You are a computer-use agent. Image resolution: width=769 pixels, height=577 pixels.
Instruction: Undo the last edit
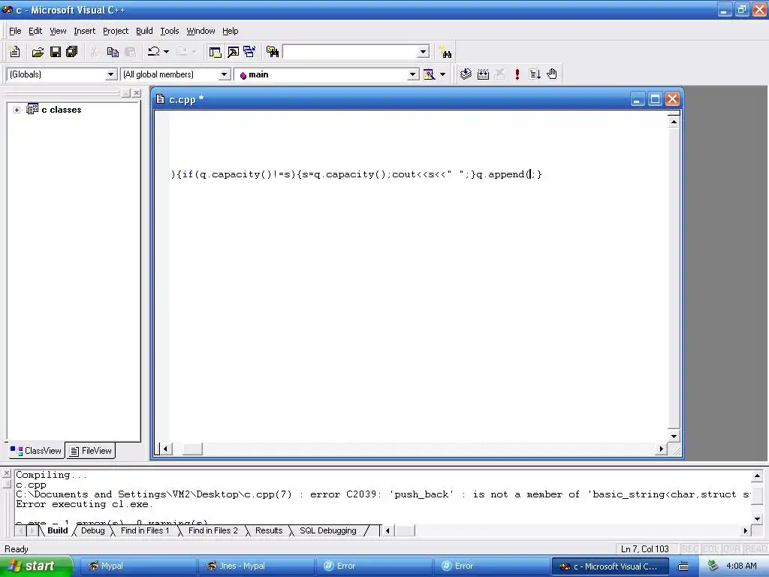pyautogui.click(x=153, y=52)
